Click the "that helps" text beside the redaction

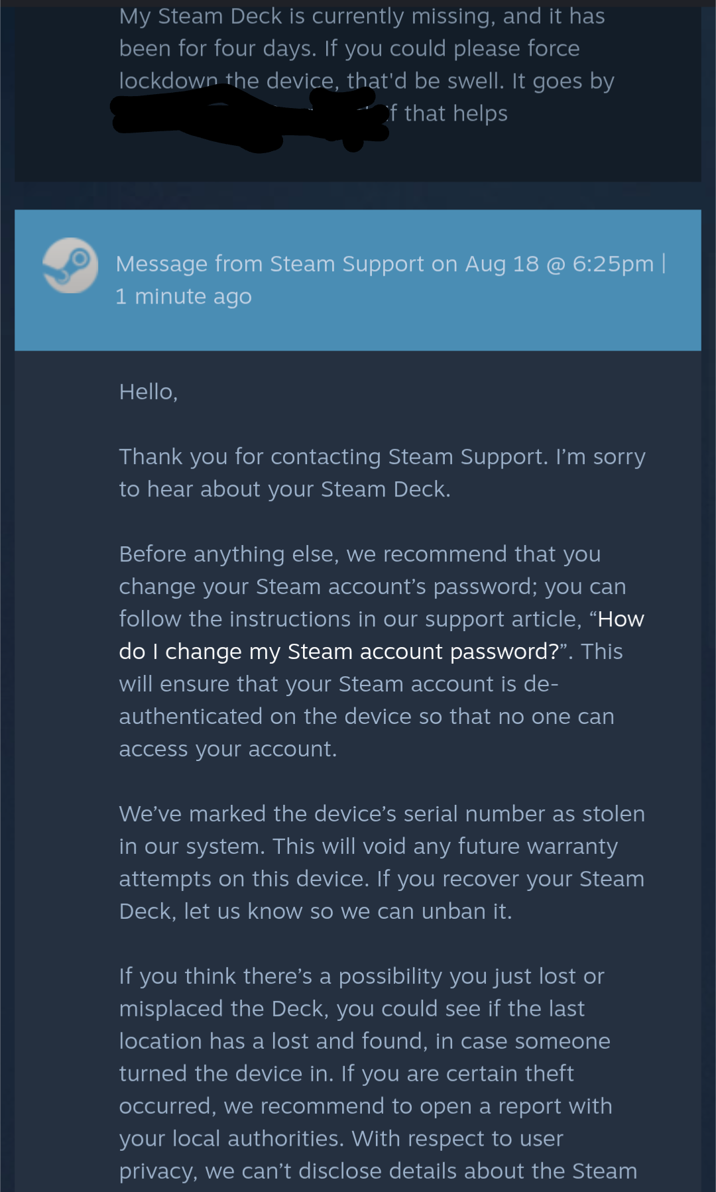pos(455,113)
